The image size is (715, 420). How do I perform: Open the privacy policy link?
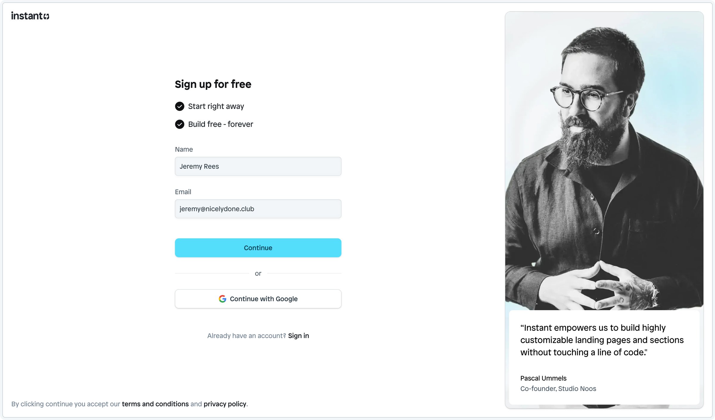[225, 404]
